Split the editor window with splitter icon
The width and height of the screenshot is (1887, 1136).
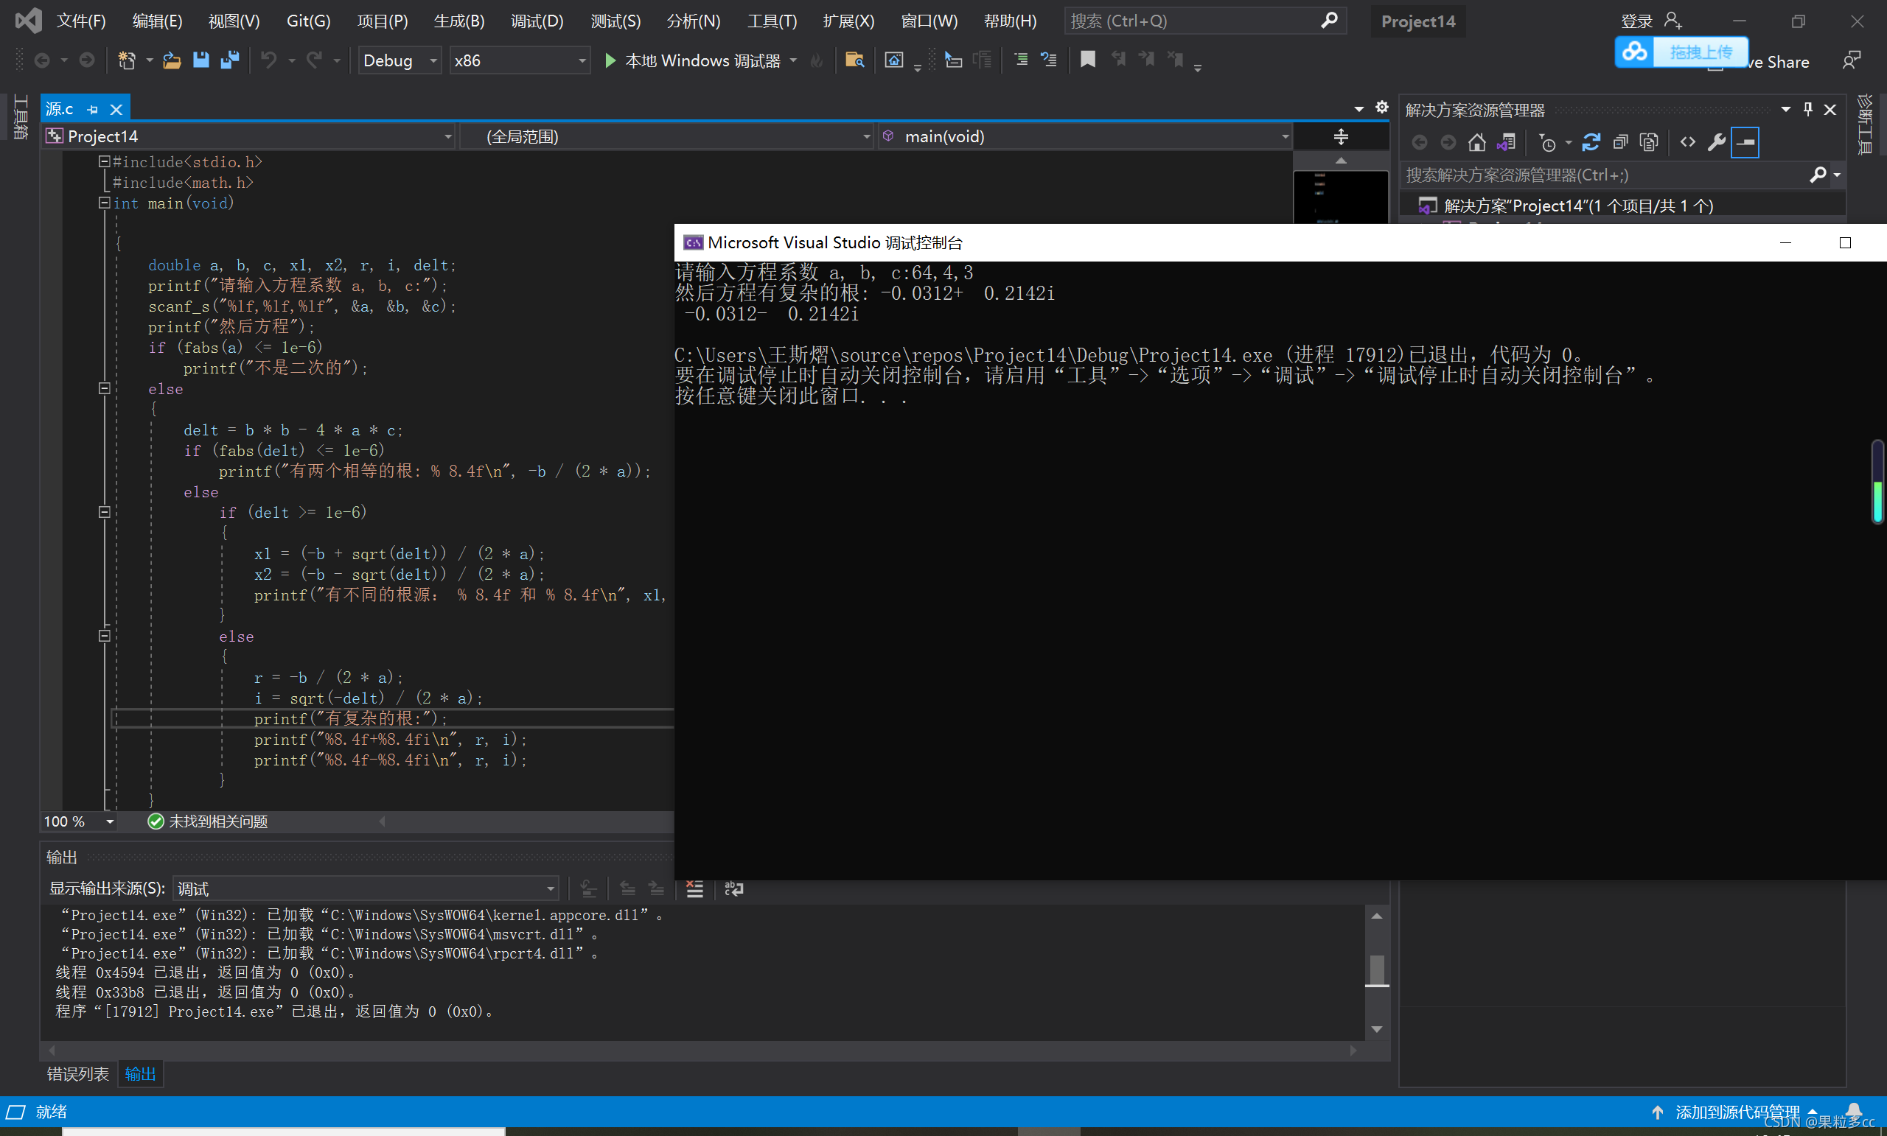[x=1341, y=137]
